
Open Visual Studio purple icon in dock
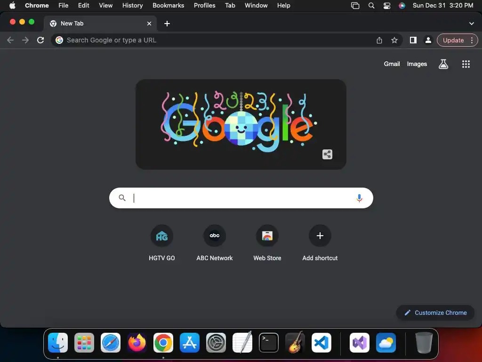360,343
